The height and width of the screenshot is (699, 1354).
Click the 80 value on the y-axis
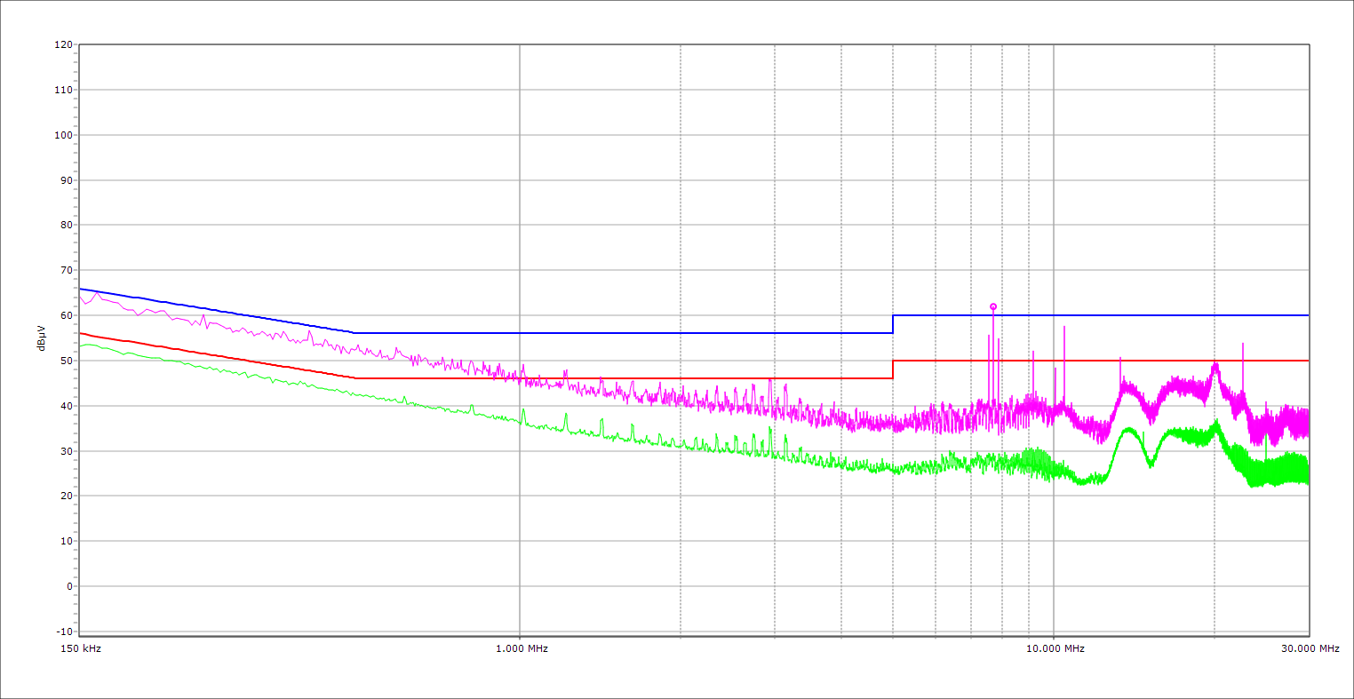66,226
